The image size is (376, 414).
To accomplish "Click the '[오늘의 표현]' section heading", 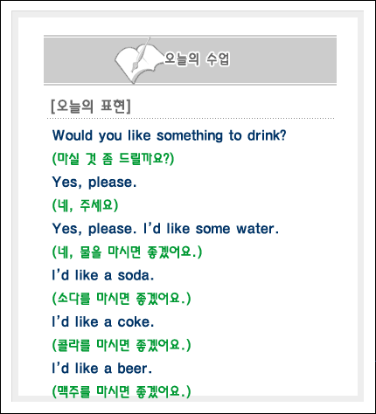I will 91,106.
